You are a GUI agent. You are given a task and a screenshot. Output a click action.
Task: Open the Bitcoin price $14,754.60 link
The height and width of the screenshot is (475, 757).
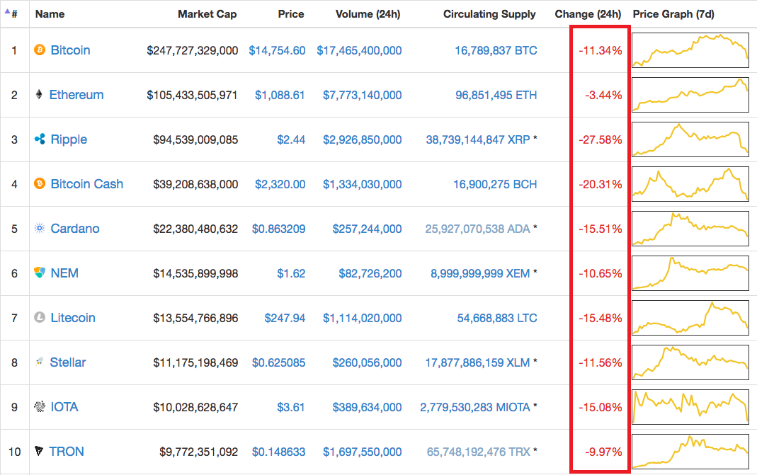click(x=277, y=50)
